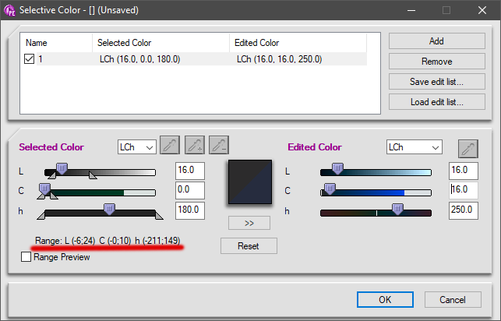Select the Edited Color eyedropper tool
The height and width of the screenshot is (321, 501).
(x=467, y=148)
